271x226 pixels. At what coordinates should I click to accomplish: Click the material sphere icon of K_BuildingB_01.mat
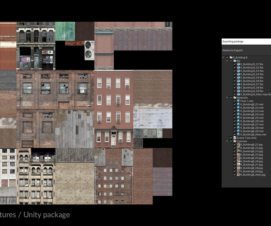[x=238, y=104]
